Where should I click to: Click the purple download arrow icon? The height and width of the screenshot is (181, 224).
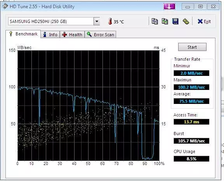pyautogui.click(x=169, y=7)
